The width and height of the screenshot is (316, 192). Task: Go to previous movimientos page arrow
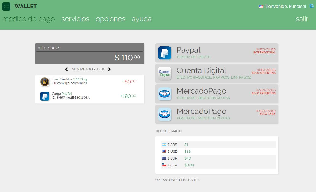pyautogui.click(x=66, y=69)
